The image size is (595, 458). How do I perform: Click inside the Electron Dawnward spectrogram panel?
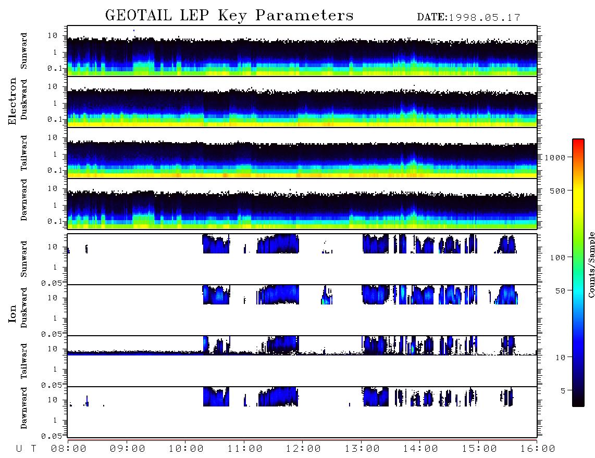pos(302,203)
